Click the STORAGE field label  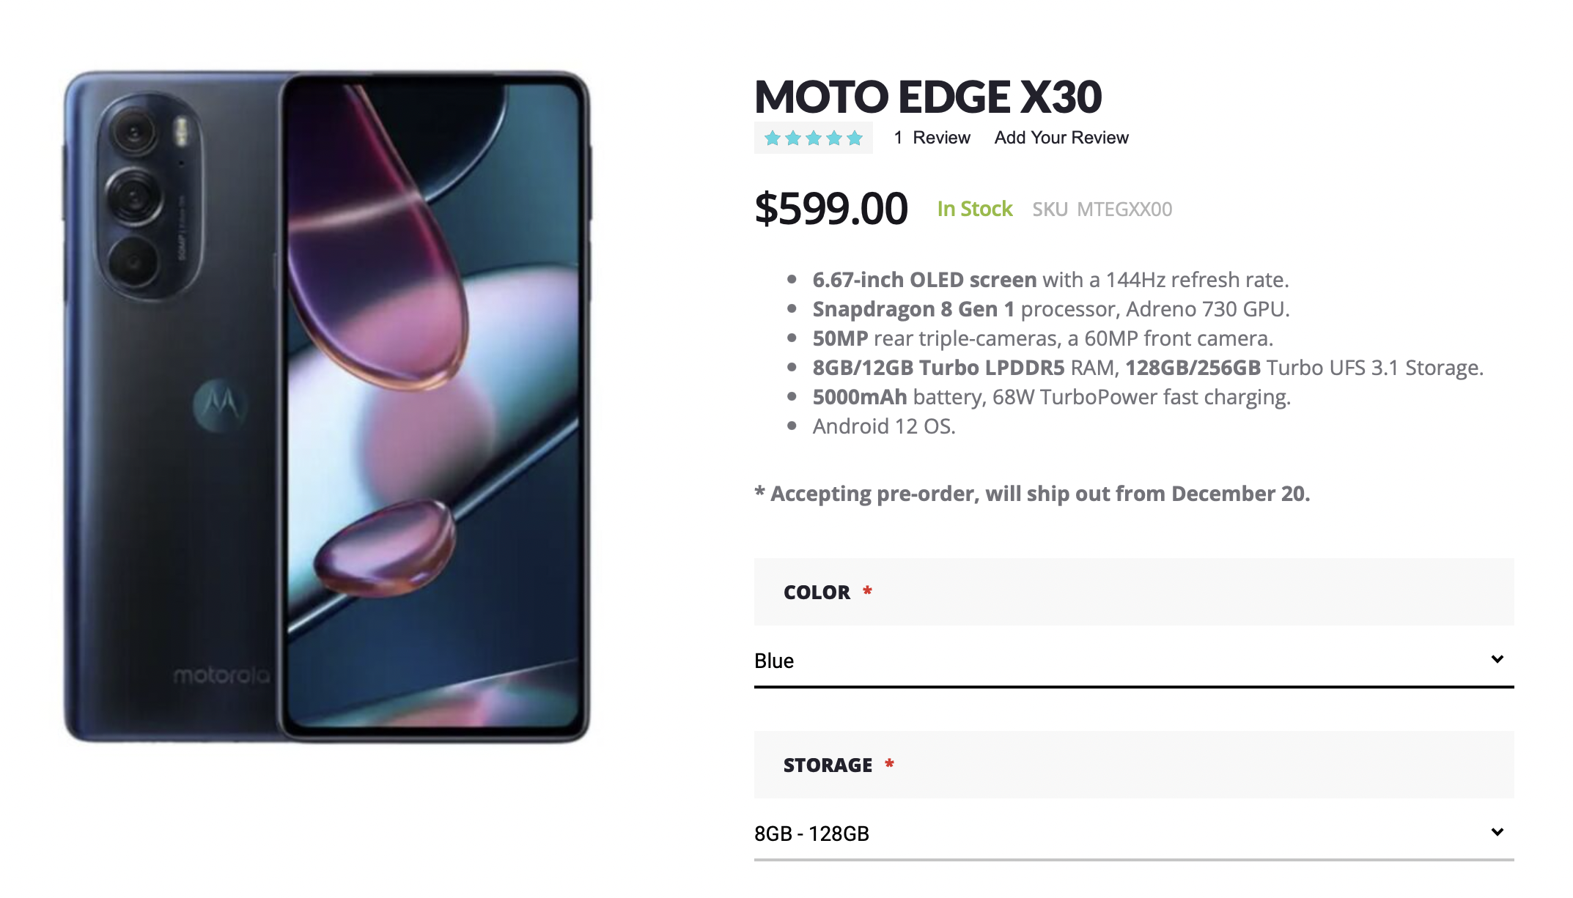point(828,765)
